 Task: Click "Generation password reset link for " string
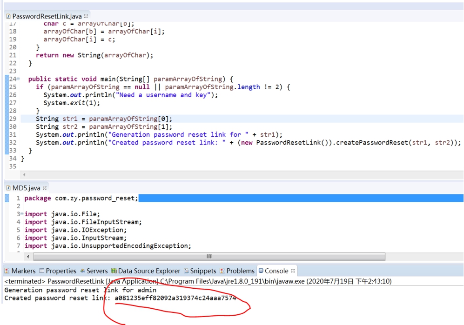178,135
